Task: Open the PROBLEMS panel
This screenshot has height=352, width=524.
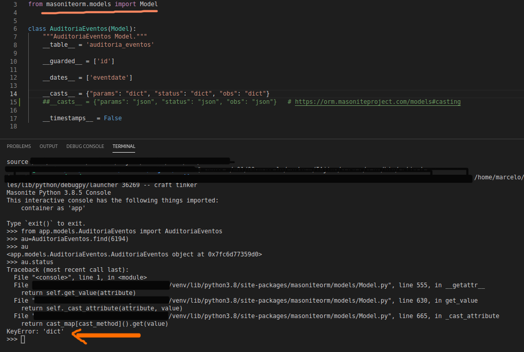Action: point(18,146)
